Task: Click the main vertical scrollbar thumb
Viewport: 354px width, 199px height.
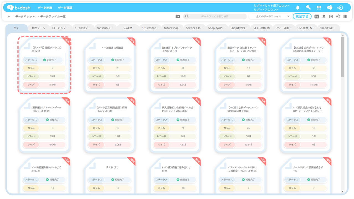Action: pyautogui.click(x=343, y=57)
